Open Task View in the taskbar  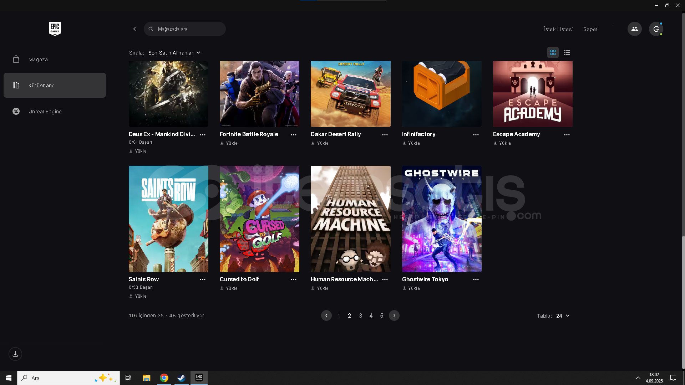(128, 378)
